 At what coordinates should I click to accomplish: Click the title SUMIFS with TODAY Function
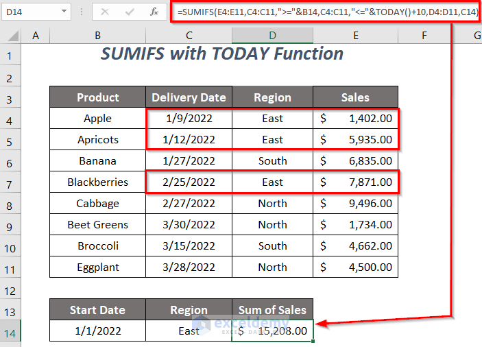point(222,54)
